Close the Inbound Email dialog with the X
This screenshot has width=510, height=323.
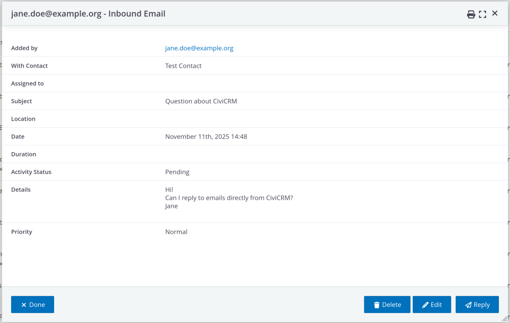point(495,14)
